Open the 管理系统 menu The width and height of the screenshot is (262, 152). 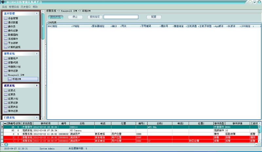tap(14, 7)
